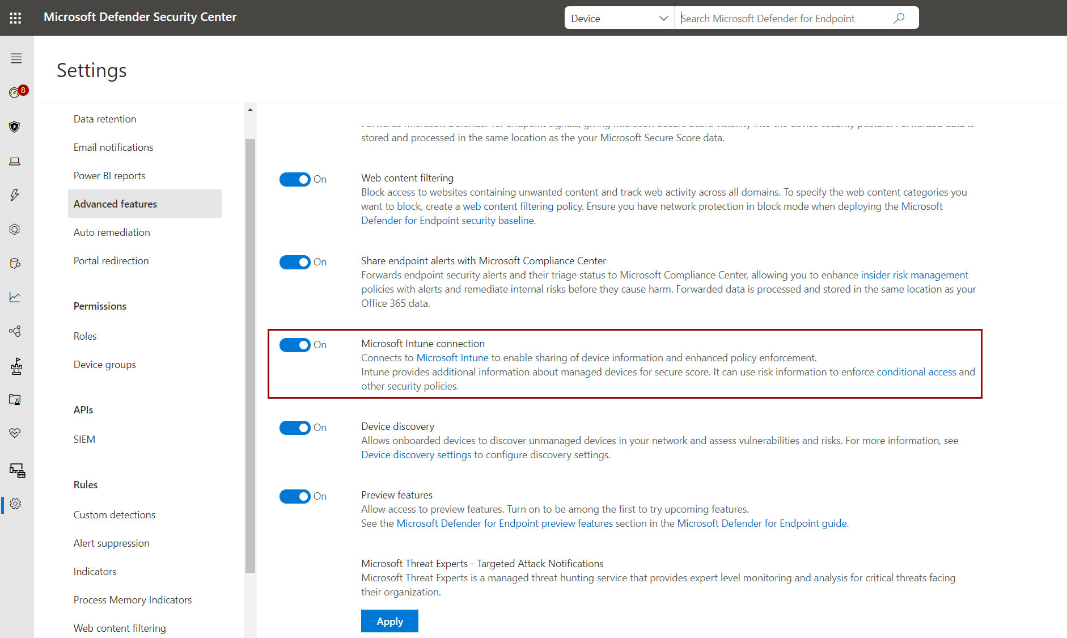
Task: Open Auto remediation settings
Action: [112, 233]
